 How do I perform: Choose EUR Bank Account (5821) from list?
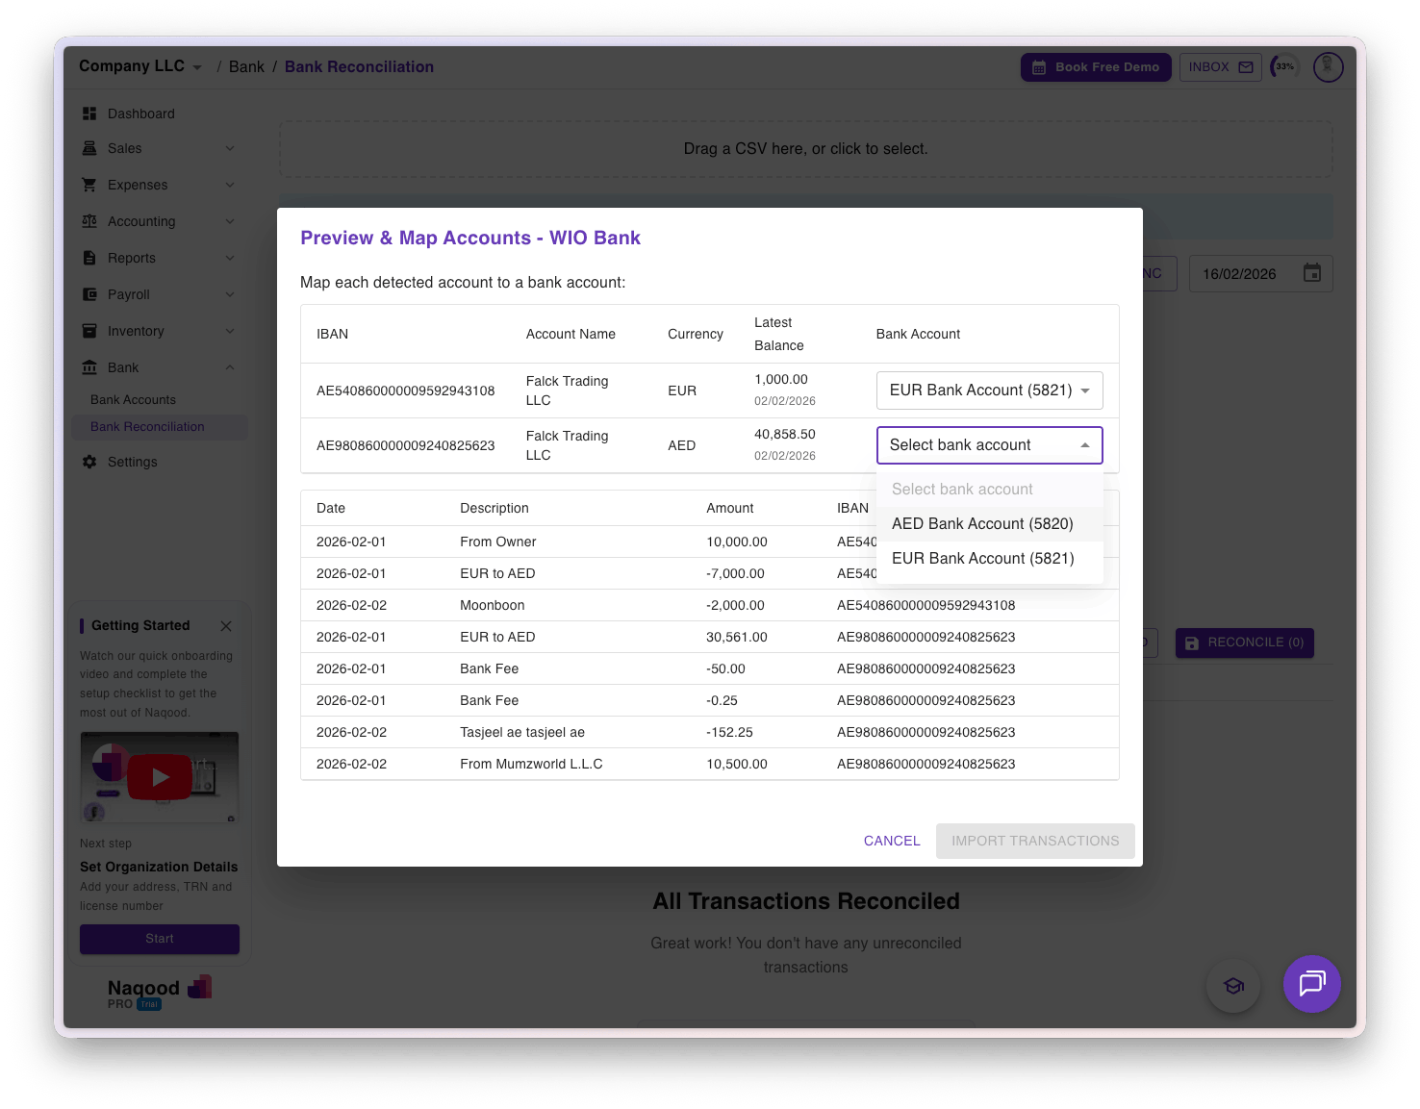(x=982, y=559)
